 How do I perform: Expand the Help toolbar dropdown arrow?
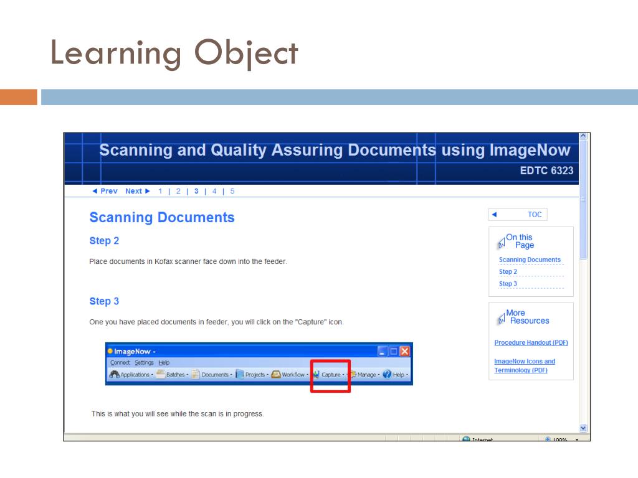click(407, 375)
